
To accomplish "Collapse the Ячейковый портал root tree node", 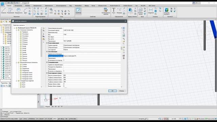I will [x=14, y=28].
